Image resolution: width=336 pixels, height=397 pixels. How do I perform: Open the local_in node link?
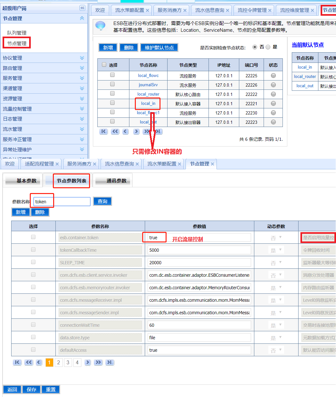tap(148, 104)
